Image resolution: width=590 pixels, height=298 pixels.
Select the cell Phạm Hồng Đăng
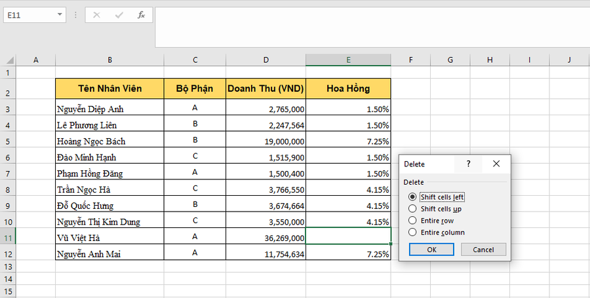click(109, 172)
